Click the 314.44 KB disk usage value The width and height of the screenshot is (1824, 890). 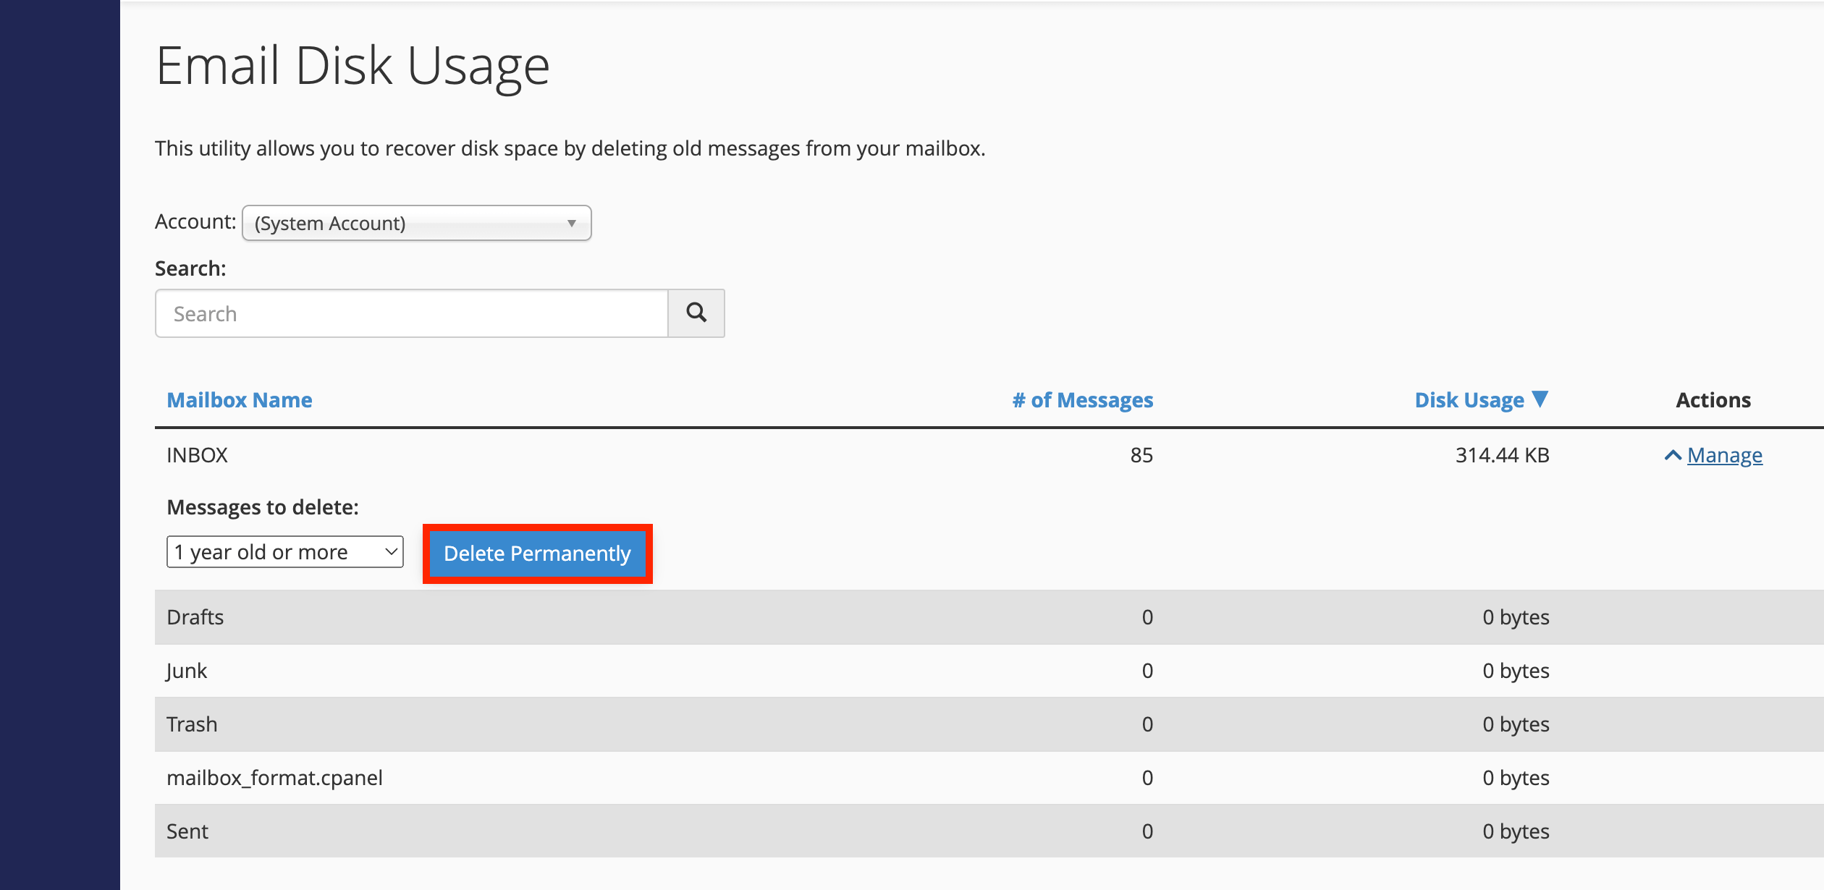1503,455
